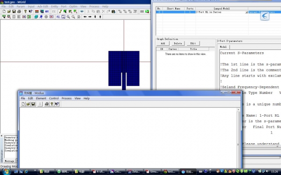Open the Adv Edit menu in MGrid

[43, 7]
